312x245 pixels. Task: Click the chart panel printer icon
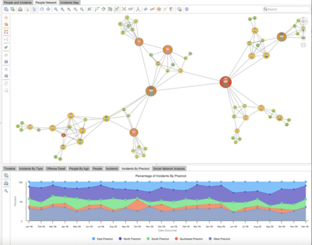click(6, 183)
